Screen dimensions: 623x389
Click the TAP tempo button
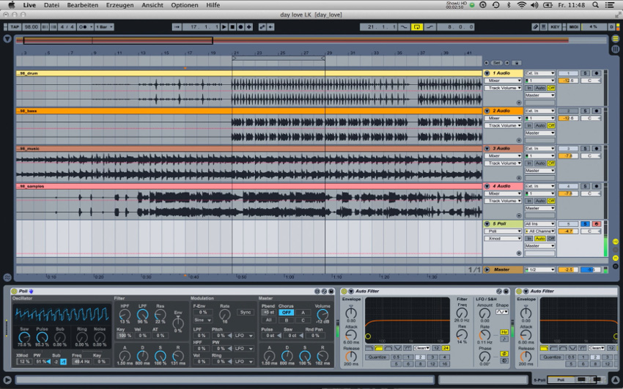point(15,27)
